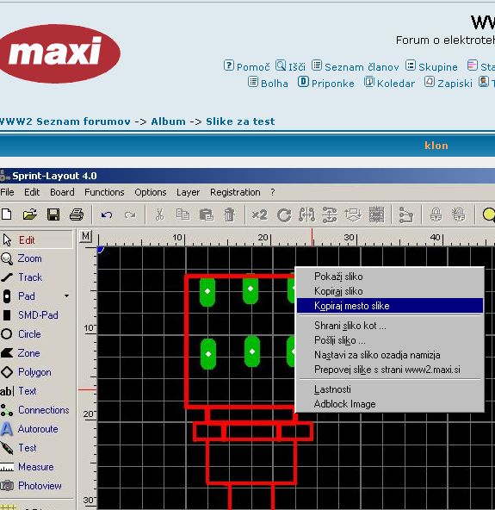Activate the Polygon tool
The height and width of the screenshot is (510, 495).
26,372
